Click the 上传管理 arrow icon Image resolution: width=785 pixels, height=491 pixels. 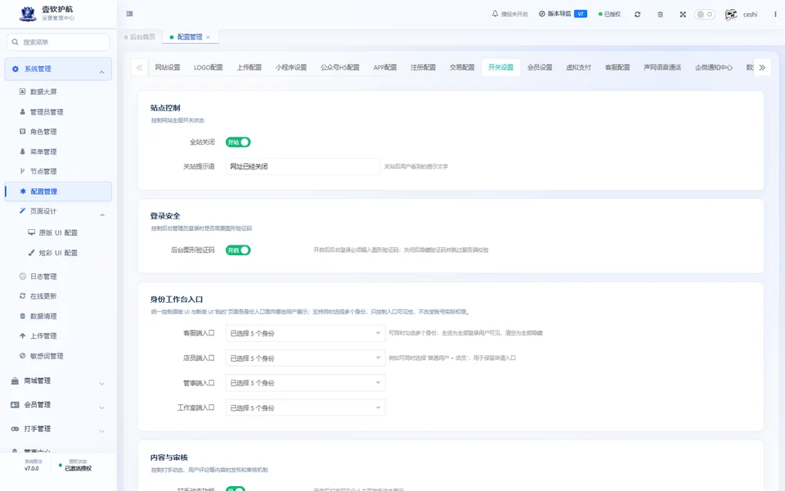click(23, 336)
